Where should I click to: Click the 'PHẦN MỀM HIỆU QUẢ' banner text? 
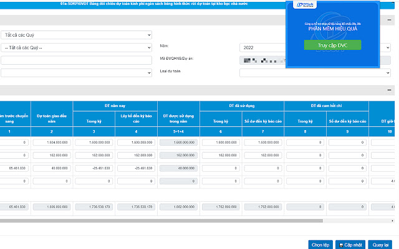(x=332, y=29)
